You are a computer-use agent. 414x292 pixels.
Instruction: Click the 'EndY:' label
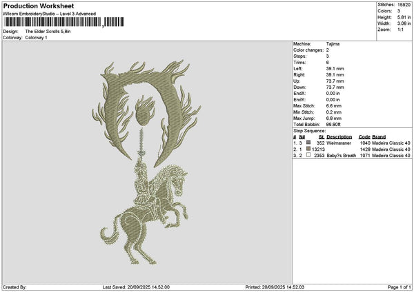pos(299,100)
